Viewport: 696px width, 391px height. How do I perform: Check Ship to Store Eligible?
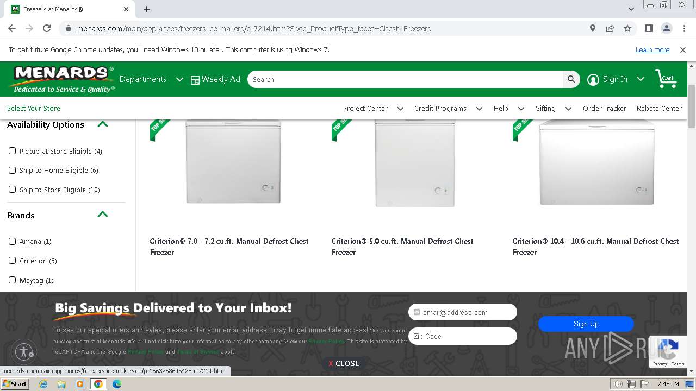click(x=12, y=190)
